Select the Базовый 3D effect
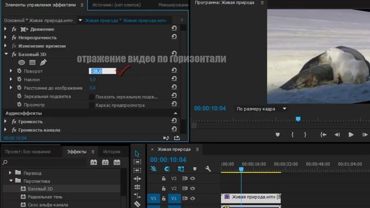This screenshot has height=208, width=370. (40, 189)
